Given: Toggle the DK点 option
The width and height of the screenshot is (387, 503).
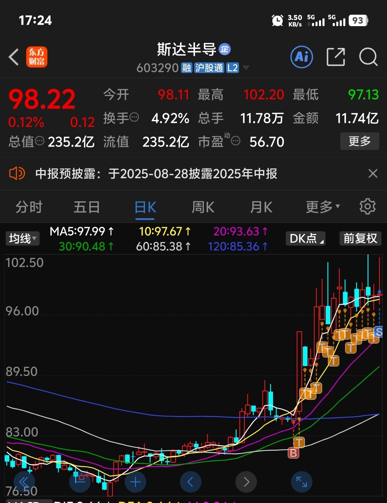Looking at the screenshot, I should (306, 238).
